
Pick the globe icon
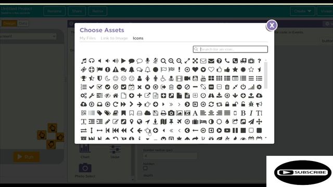point(139,122)
